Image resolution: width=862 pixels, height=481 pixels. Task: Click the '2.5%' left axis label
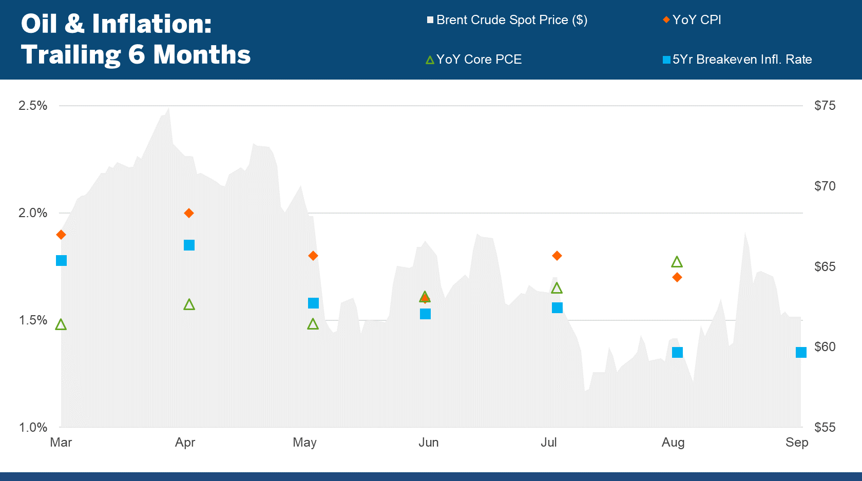(x=33, y=106)
